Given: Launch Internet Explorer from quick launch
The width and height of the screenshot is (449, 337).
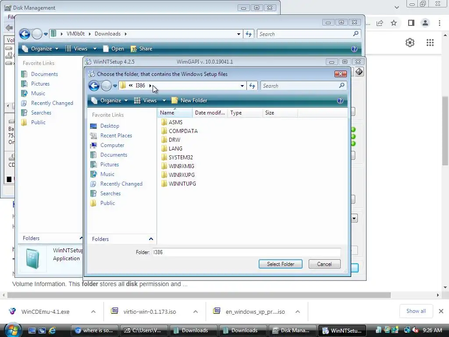Looking at the screenshot, I should click(52, 330).
